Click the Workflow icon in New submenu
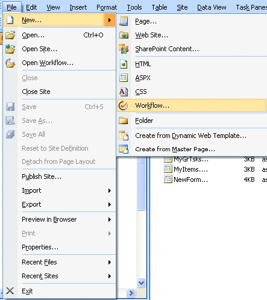The image size is (267, 300). (x=123, y=105)
